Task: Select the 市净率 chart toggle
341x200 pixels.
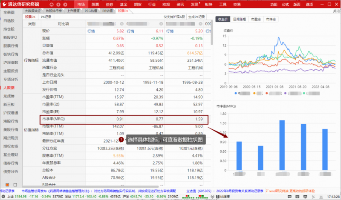Action: point(271,19)
